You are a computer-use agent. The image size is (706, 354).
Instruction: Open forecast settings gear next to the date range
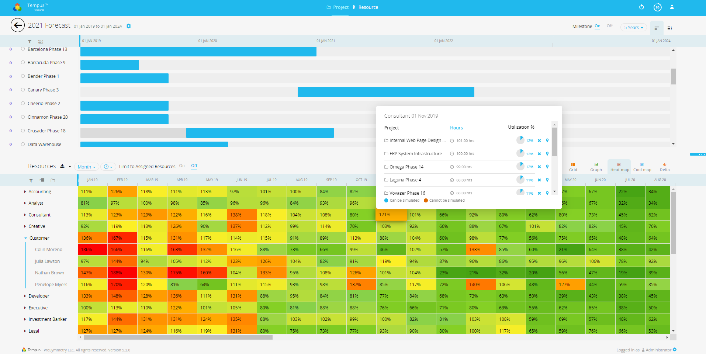129,26
